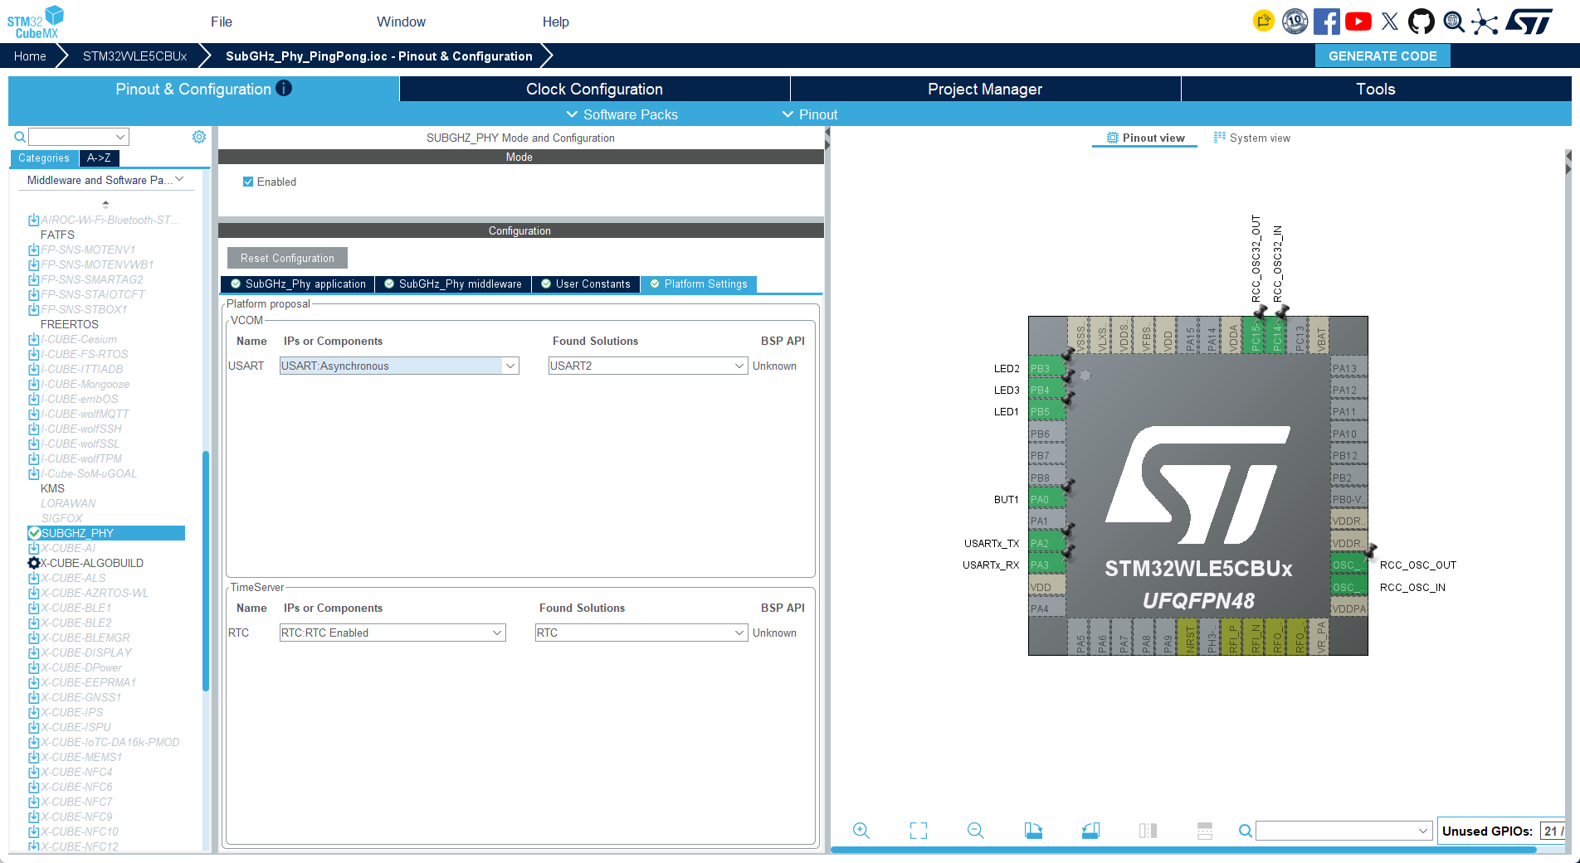Click the PA2 pin on the chip

coord(1046,543)
